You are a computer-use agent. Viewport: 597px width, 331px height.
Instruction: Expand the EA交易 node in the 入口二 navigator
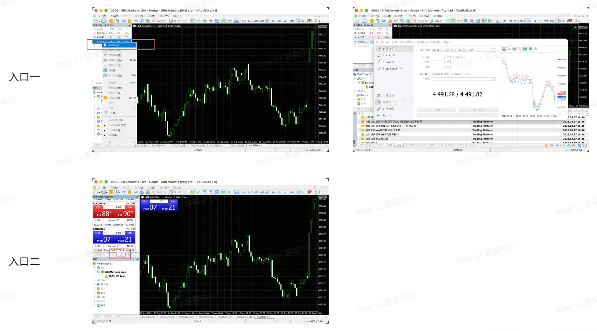tap(95, 284)
